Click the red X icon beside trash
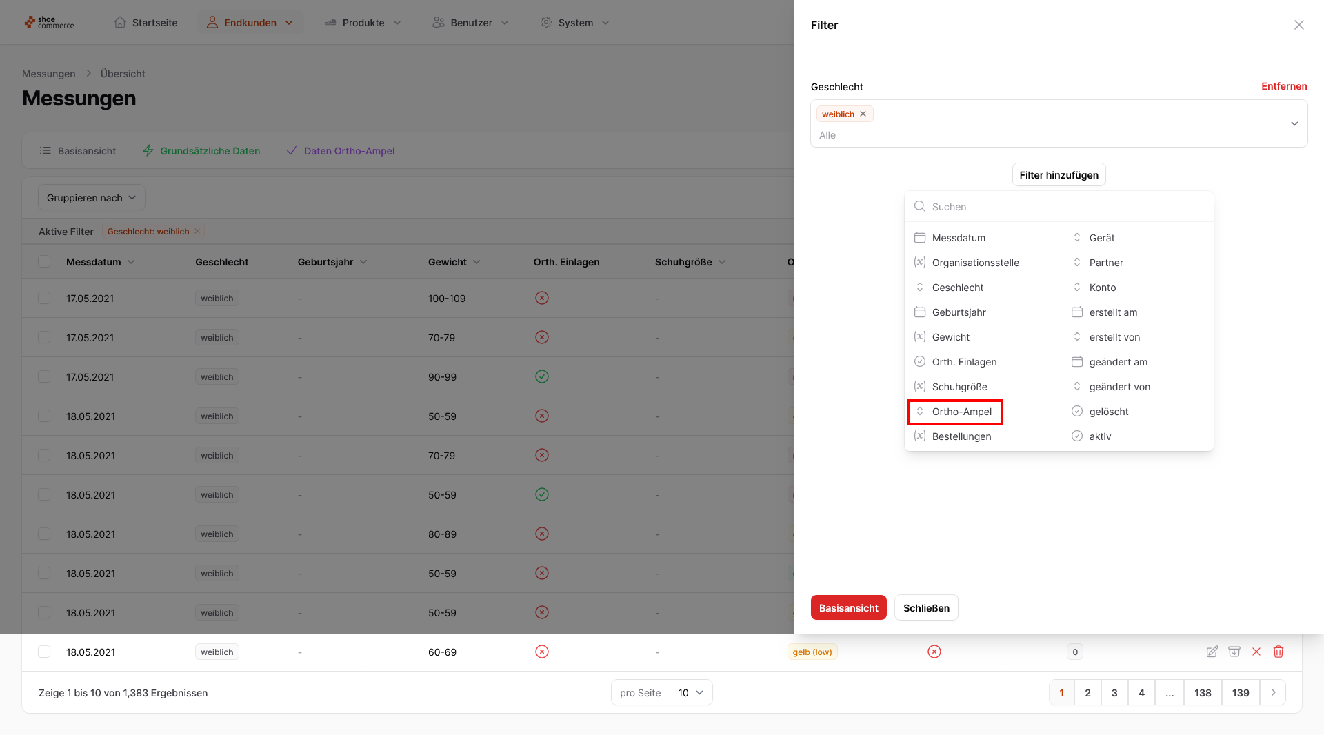Viewport: 1324px width, 735px height. pos(1256,652)
